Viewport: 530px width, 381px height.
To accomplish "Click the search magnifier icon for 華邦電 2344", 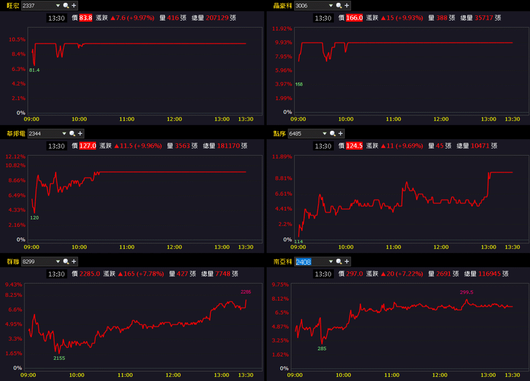I will 72,133.
